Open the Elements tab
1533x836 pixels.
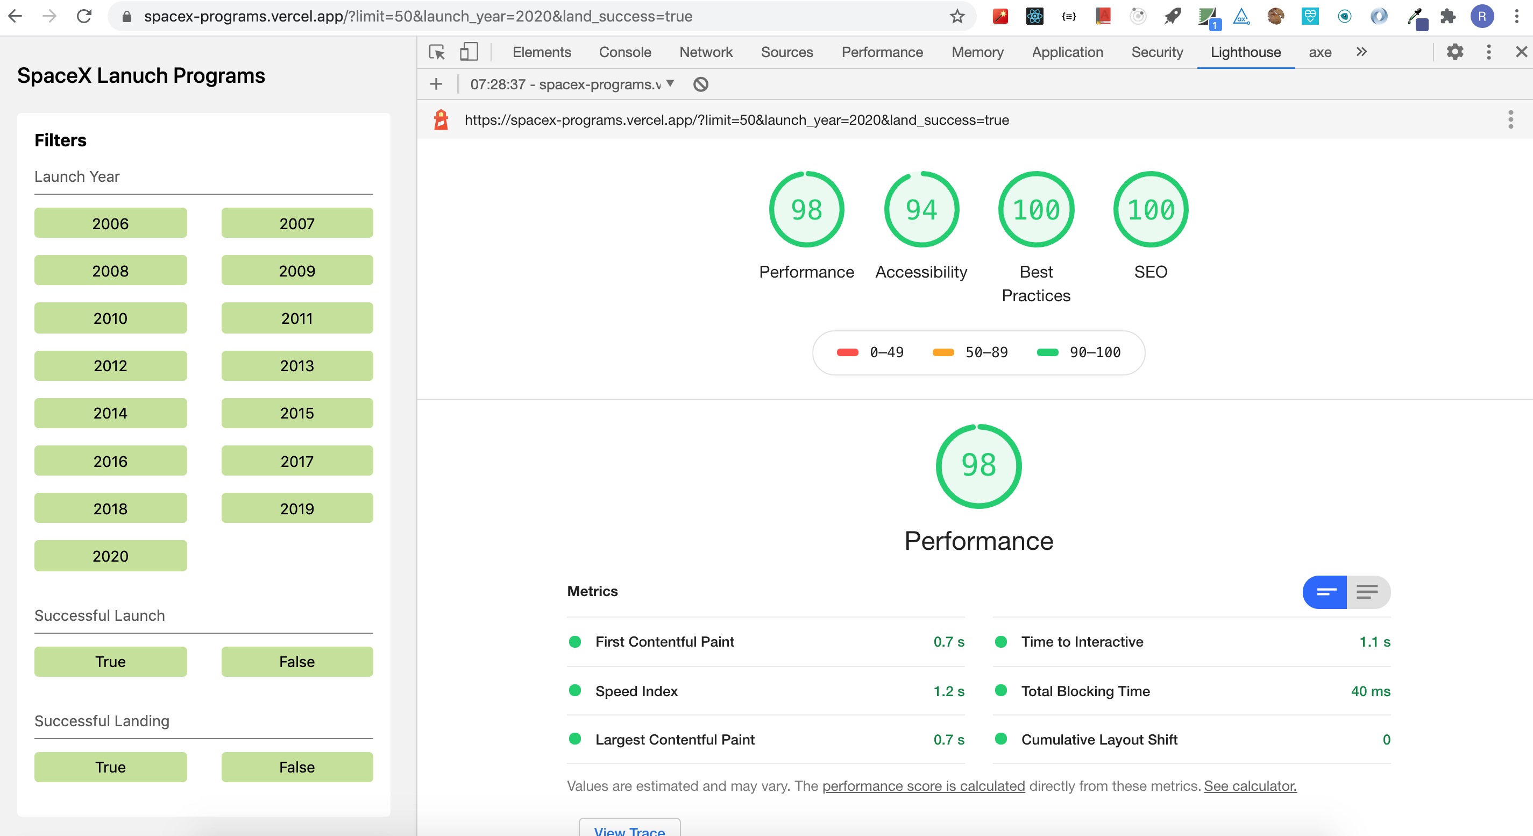click(x=542, y=52)
